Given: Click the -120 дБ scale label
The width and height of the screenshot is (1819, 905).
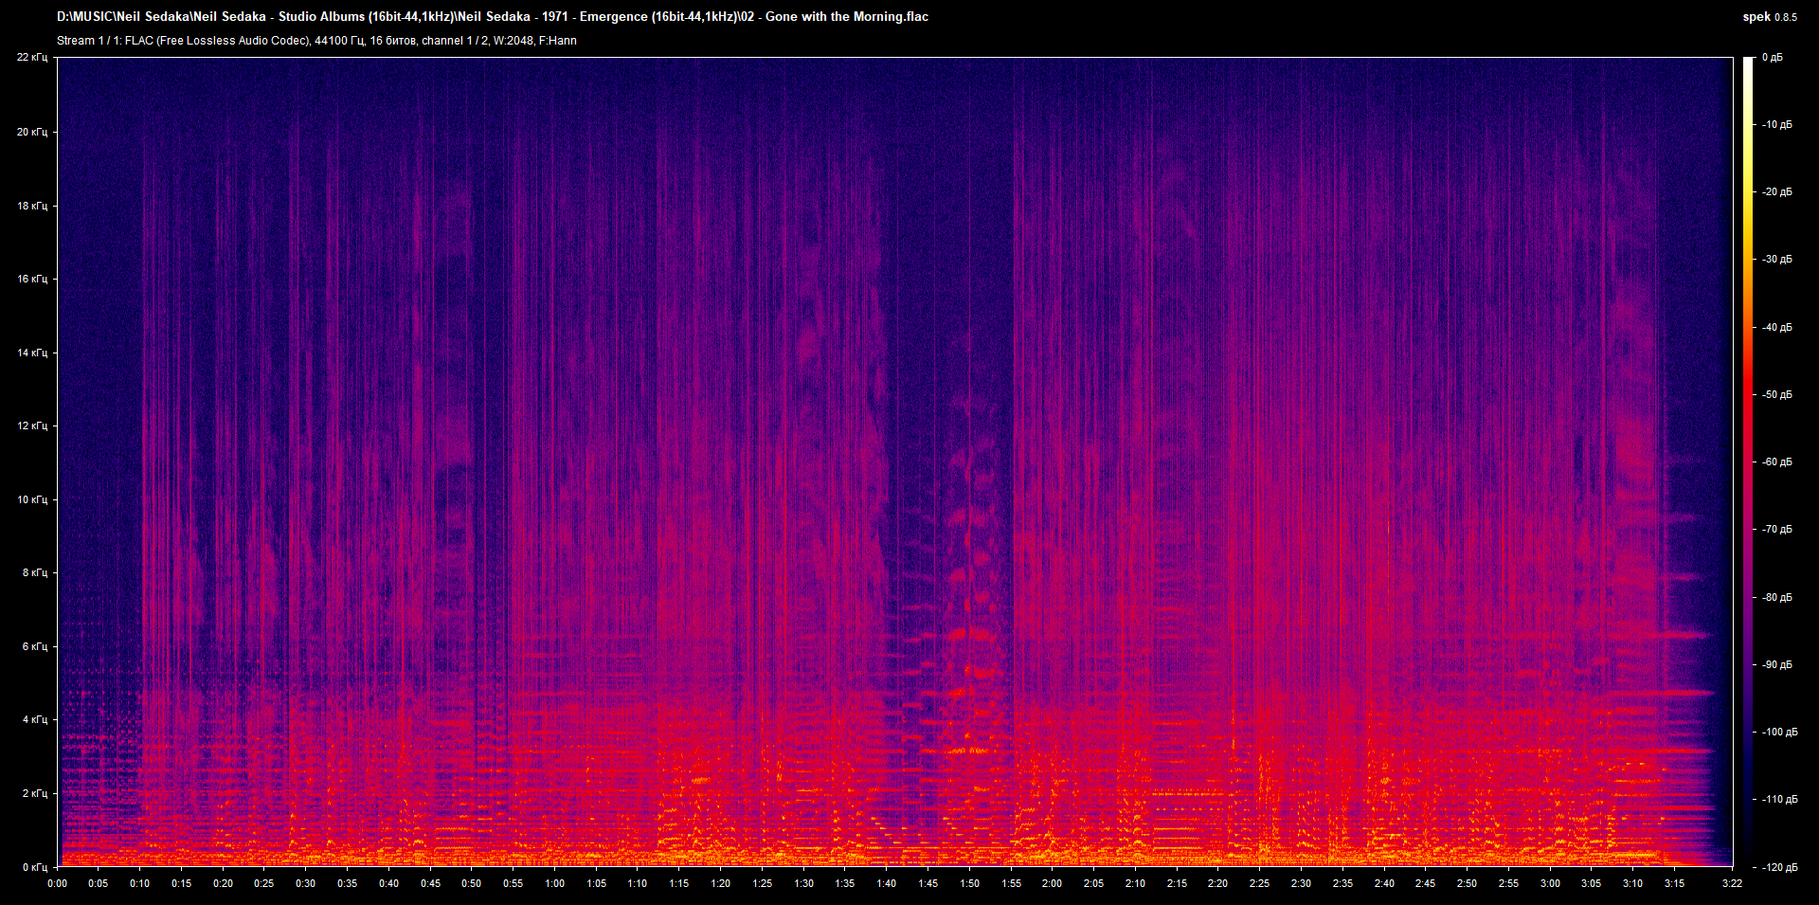Looking at the screenshot, I should coord(1779,868).
